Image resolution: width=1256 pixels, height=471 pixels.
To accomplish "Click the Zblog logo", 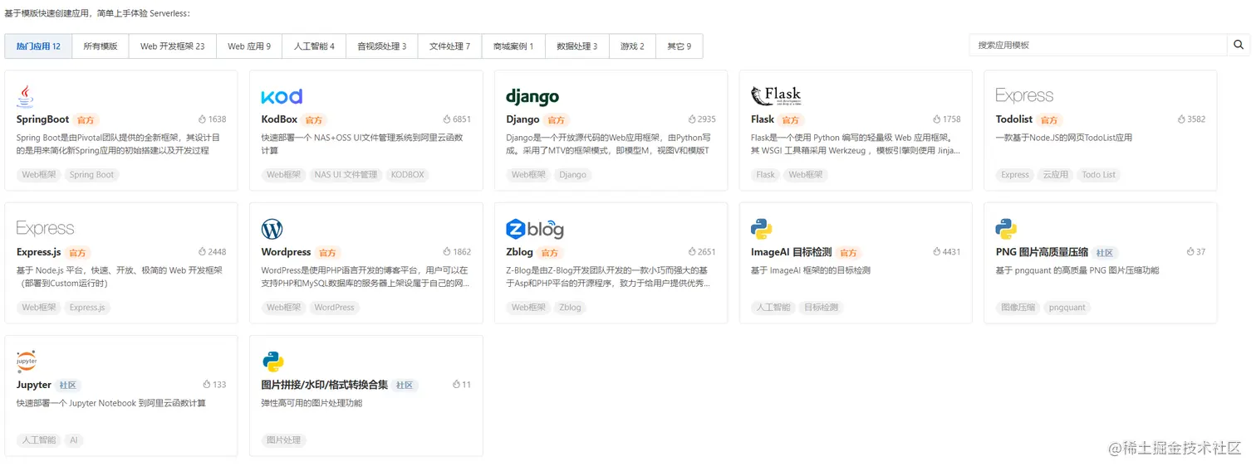I will pyautogui.click(x=535, y=229).
